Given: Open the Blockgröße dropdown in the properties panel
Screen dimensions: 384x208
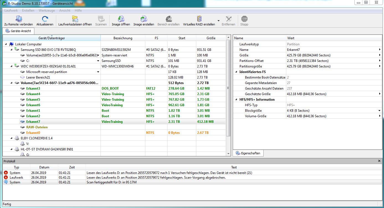Looking at the screenshot, I should (x=380, y=111).
